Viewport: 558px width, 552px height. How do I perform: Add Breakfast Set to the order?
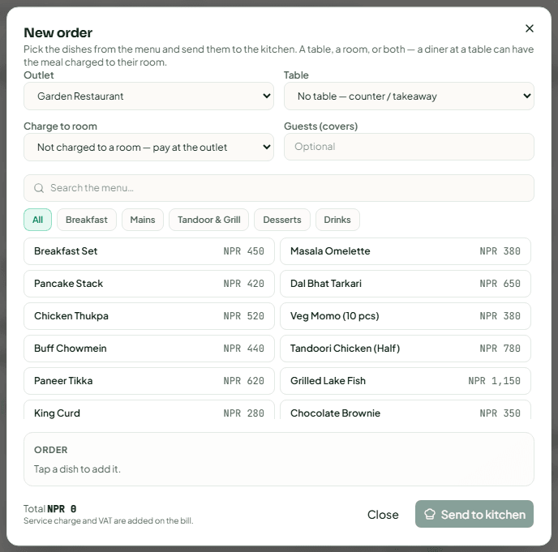(149, 251)
